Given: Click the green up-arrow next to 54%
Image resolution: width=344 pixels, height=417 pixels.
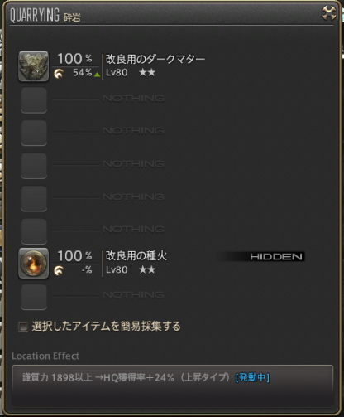Looking at the screenshot, I should pyautogui.click(x=97, y=75).
